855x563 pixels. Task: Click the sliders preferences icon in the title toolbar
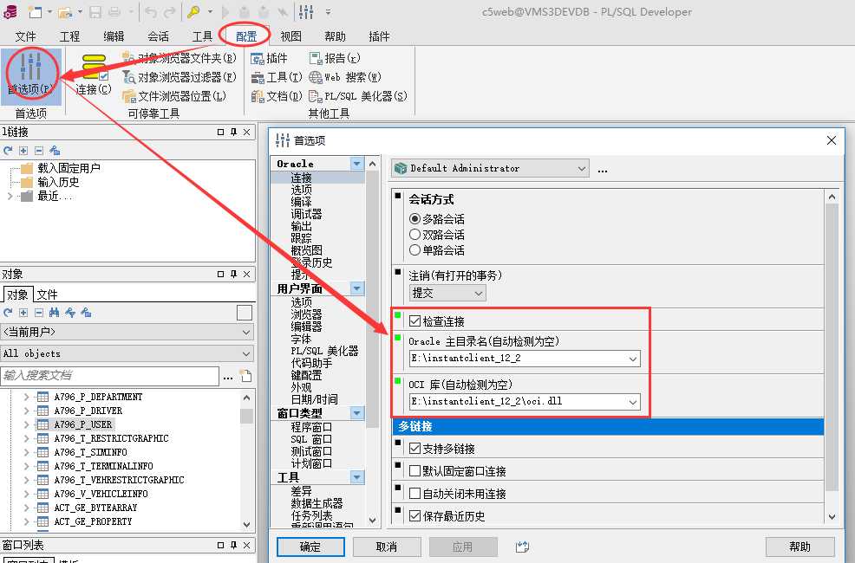306,11
